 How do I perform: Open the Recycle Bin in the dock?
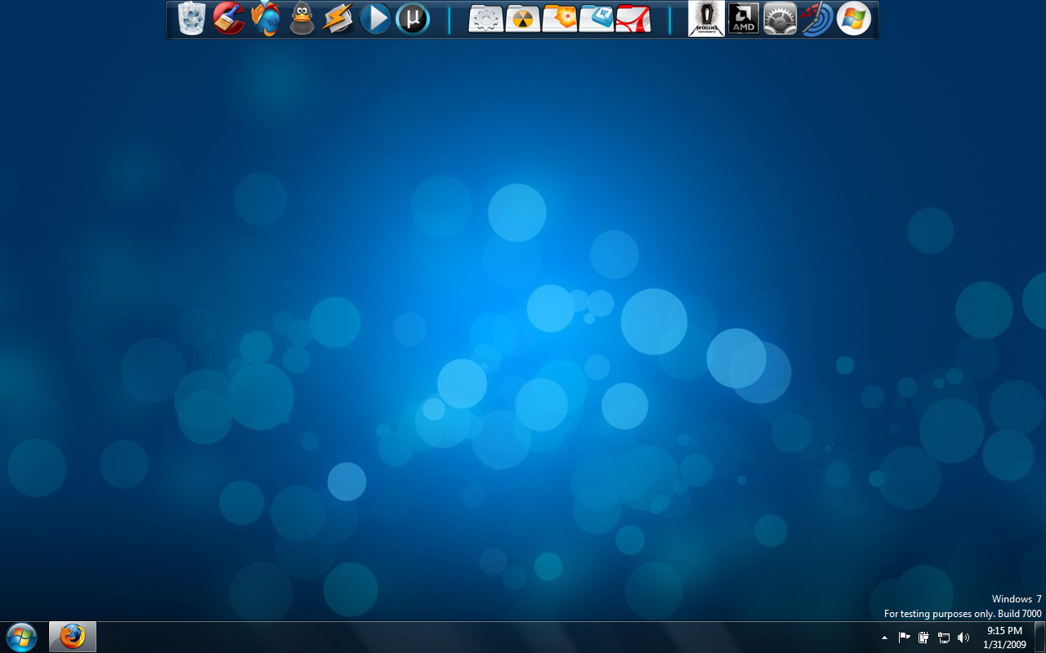tap(191, 19)
